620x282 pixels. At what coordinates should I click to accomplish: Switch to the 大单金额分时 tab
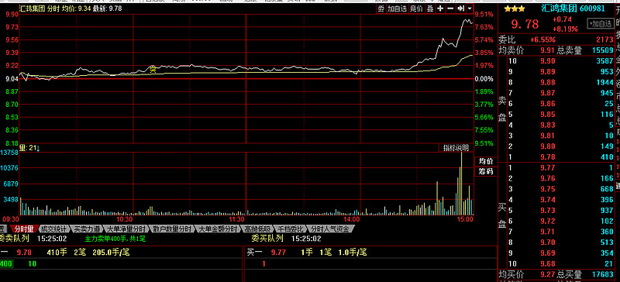click(218, 229)
